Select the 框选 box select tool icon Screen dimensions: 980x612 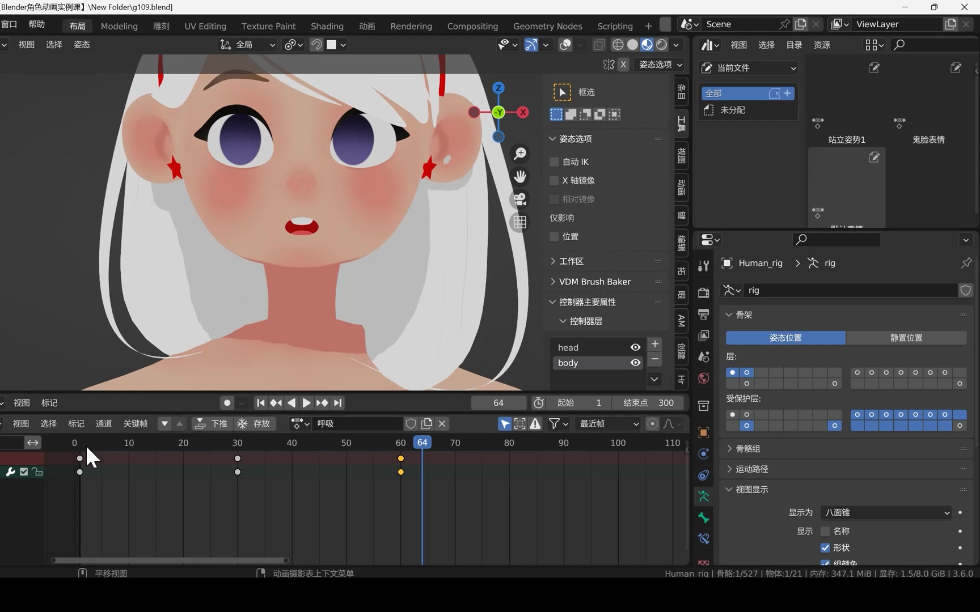[x=561, y=92]
